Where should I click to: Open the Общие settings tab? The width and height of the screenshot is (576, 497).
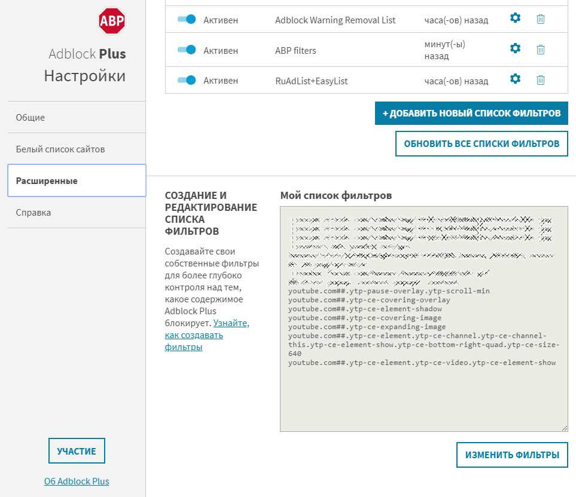click(77, 117)
